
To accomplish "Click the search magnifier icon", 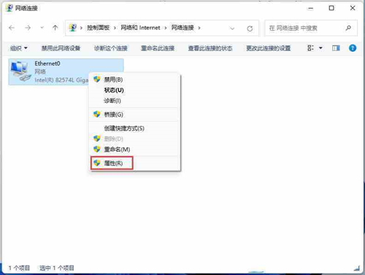I will pyautogui.click(x=348, y=28).
